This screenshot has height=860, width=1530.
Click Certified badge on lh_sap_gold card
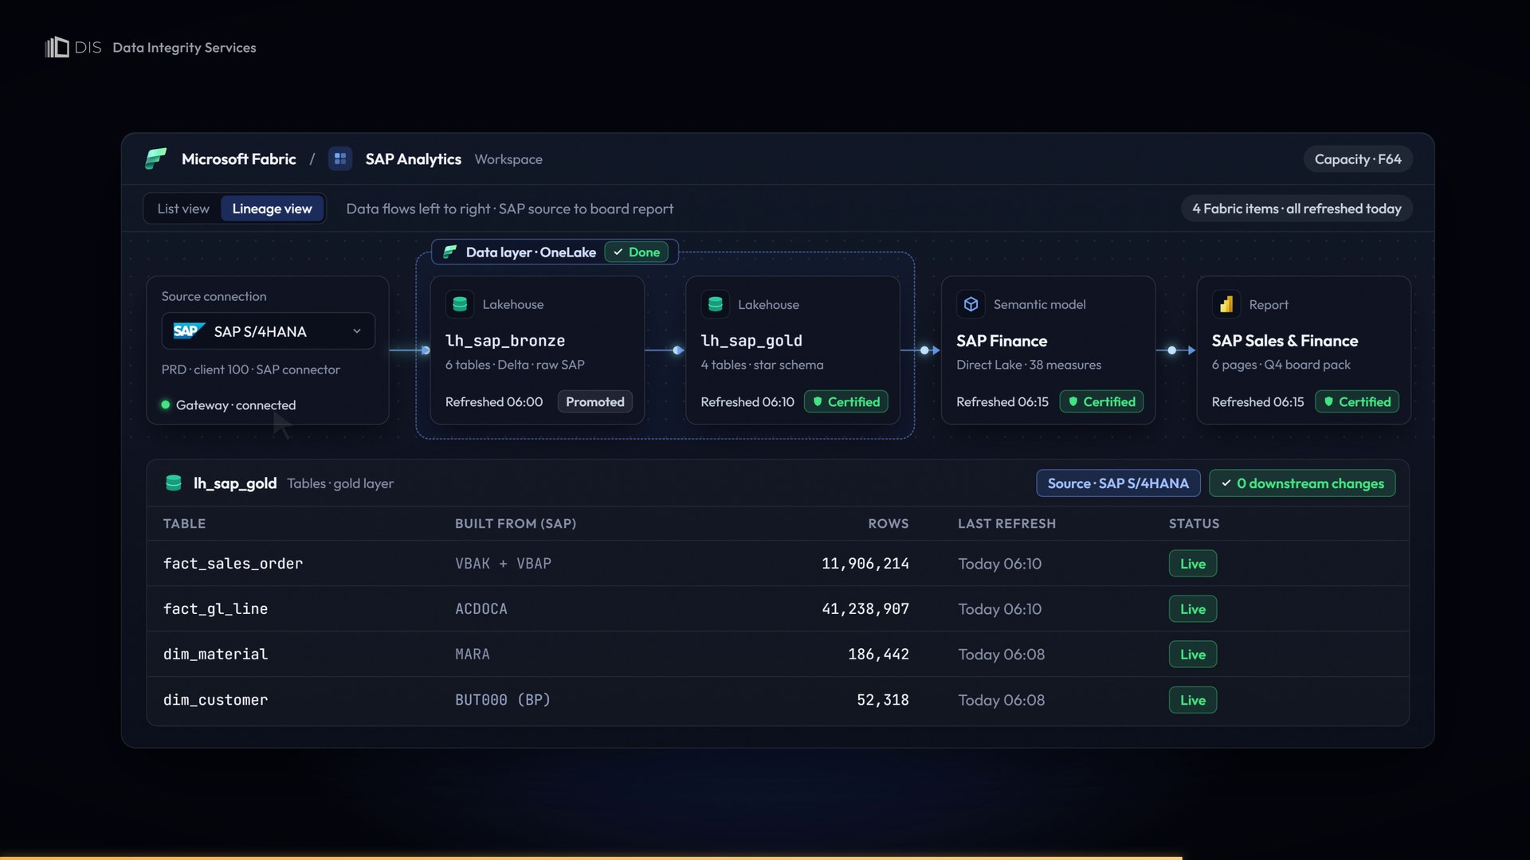tap(846, 401)
